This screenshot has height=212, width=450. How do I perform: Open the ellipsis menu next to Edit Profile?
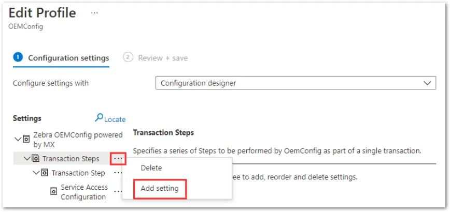point(94,13)
